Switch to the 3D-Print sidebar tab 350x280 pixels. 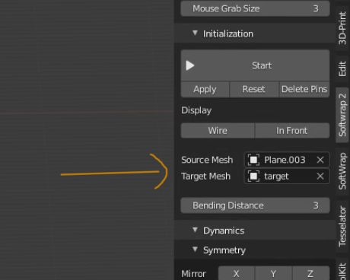[342, 28]
